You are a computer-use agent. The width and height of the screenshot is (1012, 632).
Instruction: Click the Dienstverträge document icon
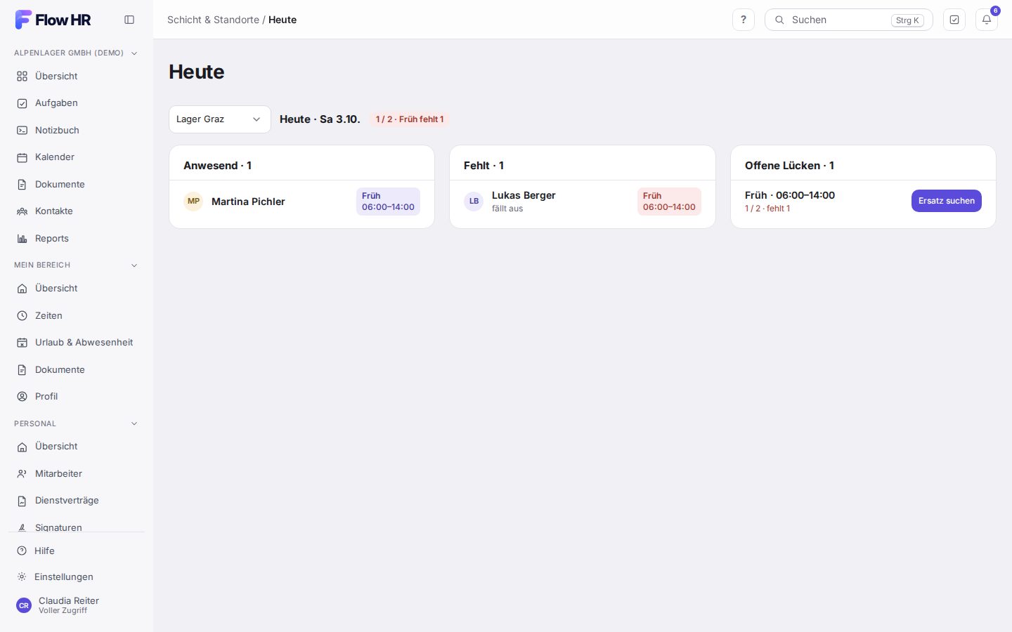point(22,501)
